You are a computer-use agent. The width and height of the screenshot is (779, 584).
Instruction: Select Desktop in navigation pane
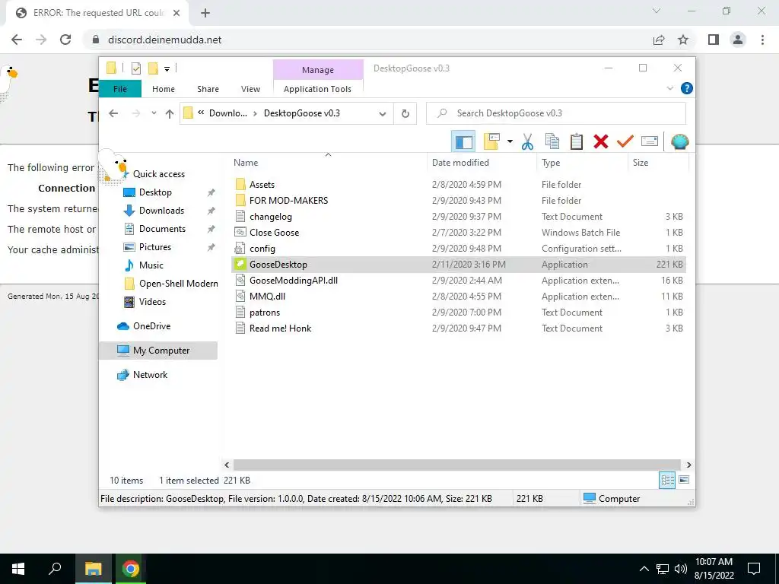click(x=155, y=192)
